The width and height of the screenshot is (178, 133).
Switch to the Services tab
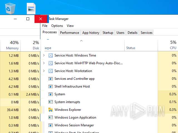[x=147, y=33]
